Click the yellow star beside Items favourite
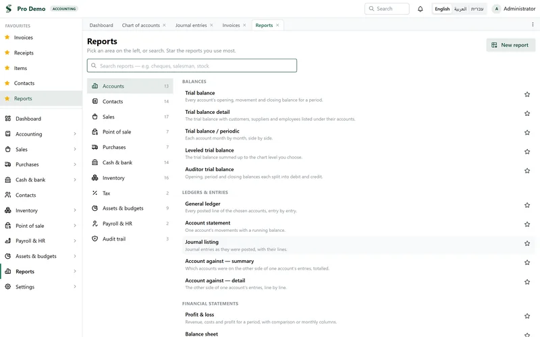Image resolution: width=540 pixels, height=337 pixels. [x=7, y=68]
